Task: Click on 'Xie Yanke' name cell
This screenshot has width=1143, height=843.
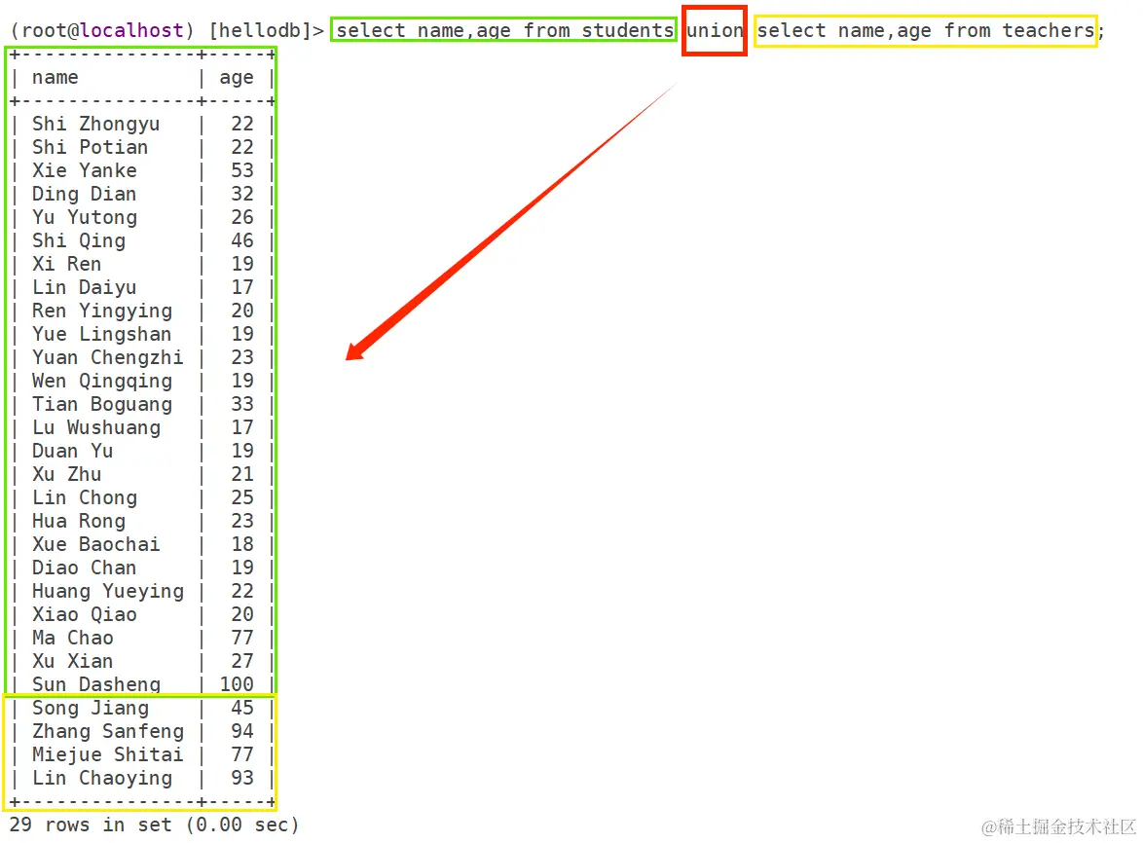Action: [84, 170]
